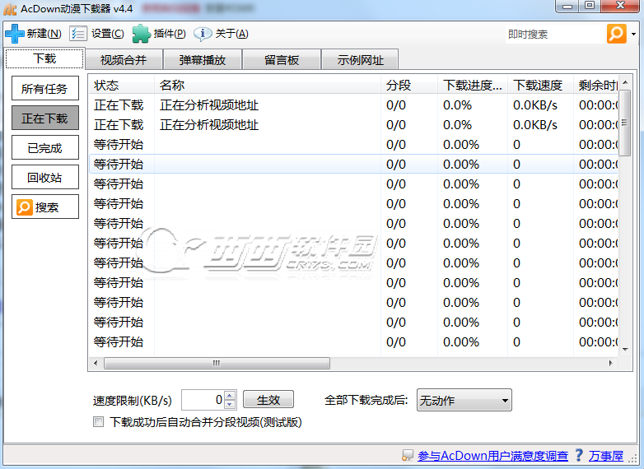Click the horizontal scrollbar thumb
Image resolution: width=644 pixels, height=469 pixels.
click(x=217, y=363)
